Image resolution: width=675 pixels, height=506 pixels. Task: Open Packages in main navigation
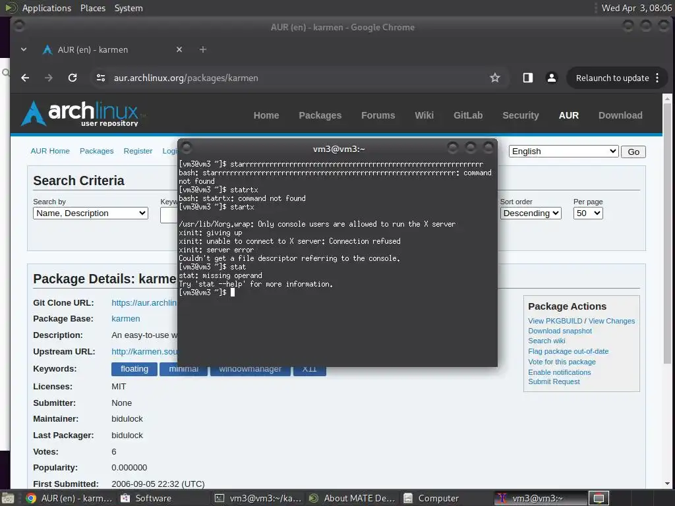pyautogui.click(x=320, y=115)
